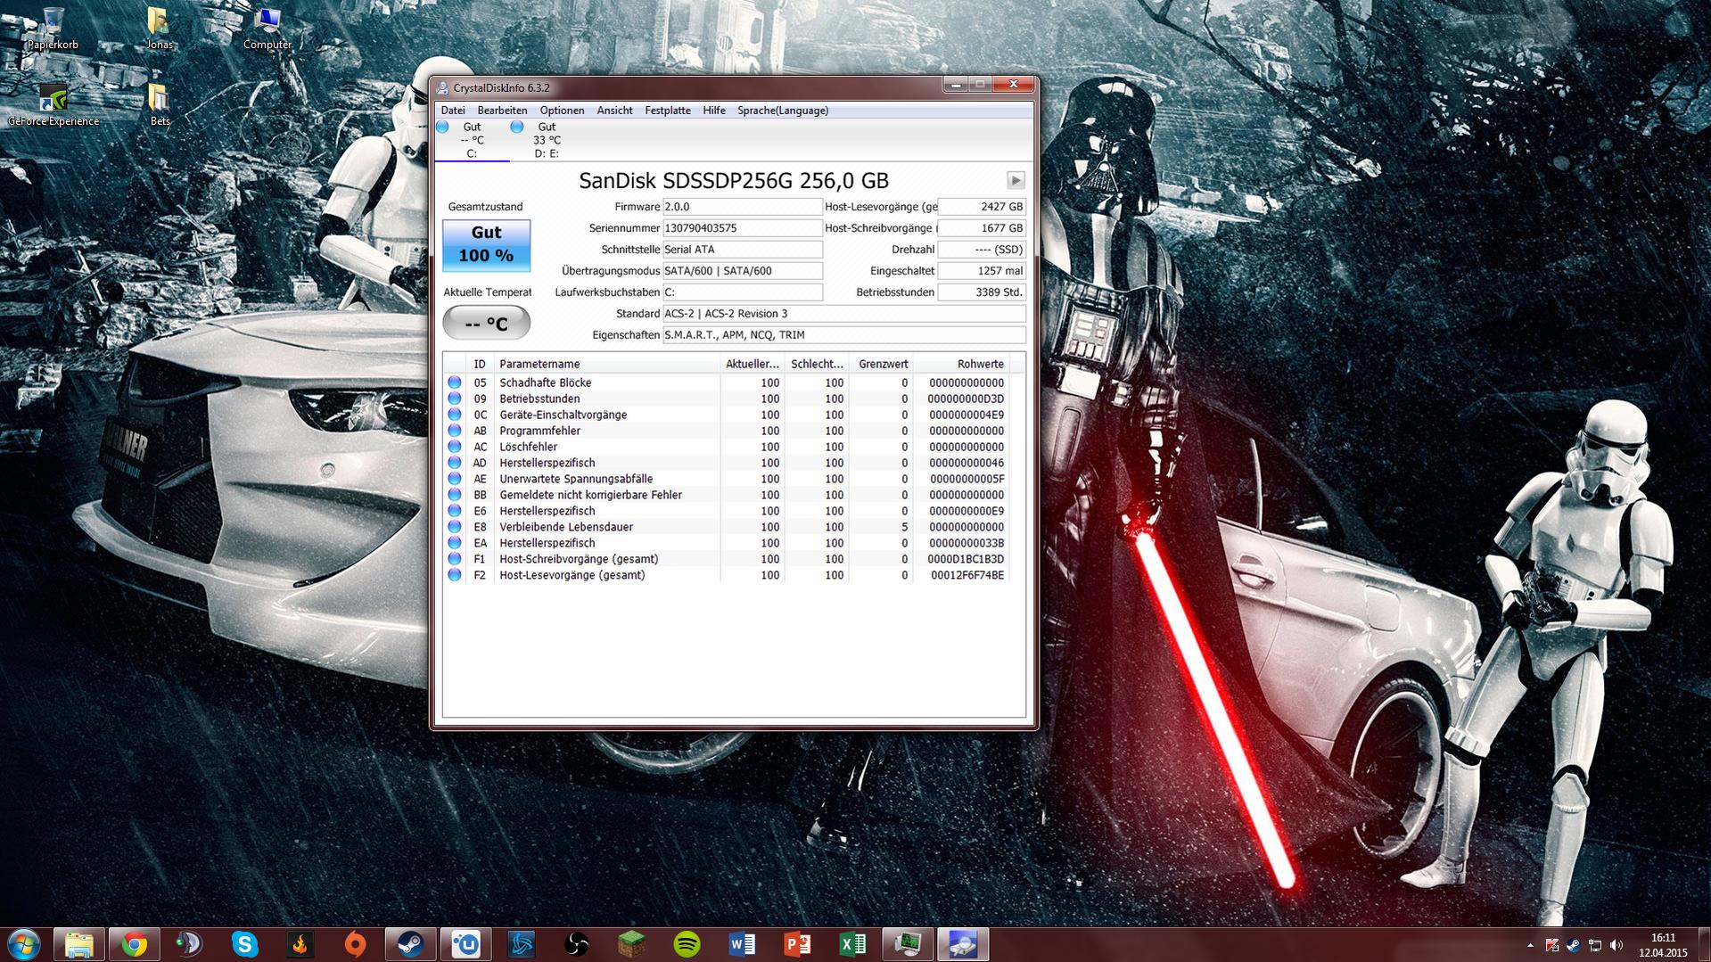Click the Rohwerte column header

961,364
